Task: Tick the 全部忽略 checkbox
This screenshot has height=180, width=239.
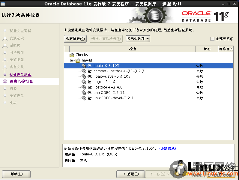Action: (212, 39)
